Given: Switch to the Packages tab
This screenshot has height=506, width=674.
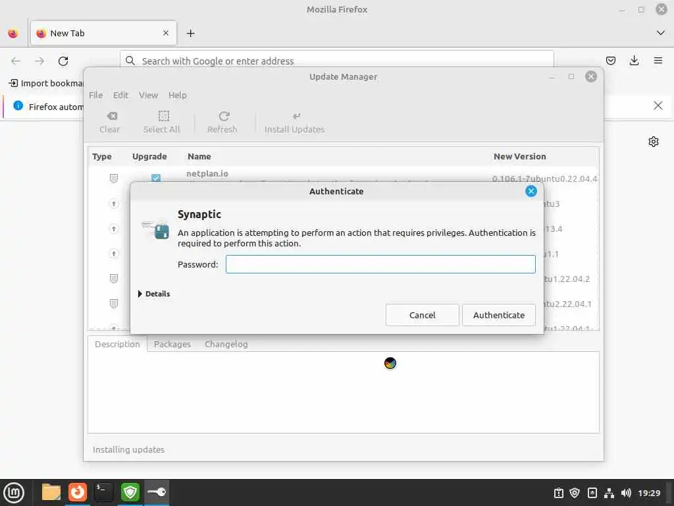Looking at the screenshot, I should point(172,344).
